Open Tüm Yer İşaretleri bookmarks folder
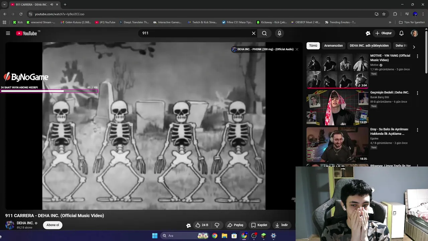This screenshot has width=428, height=241. click(412, 22)
